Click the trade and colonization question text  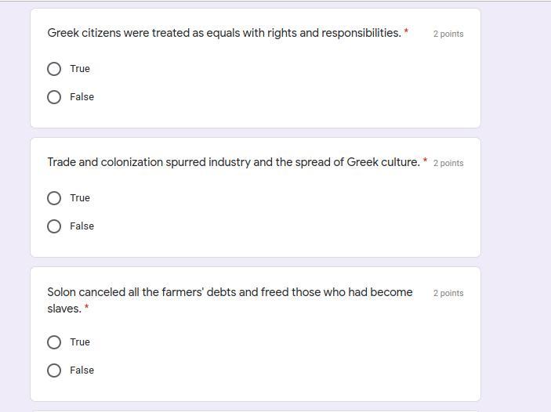(234, 162)
